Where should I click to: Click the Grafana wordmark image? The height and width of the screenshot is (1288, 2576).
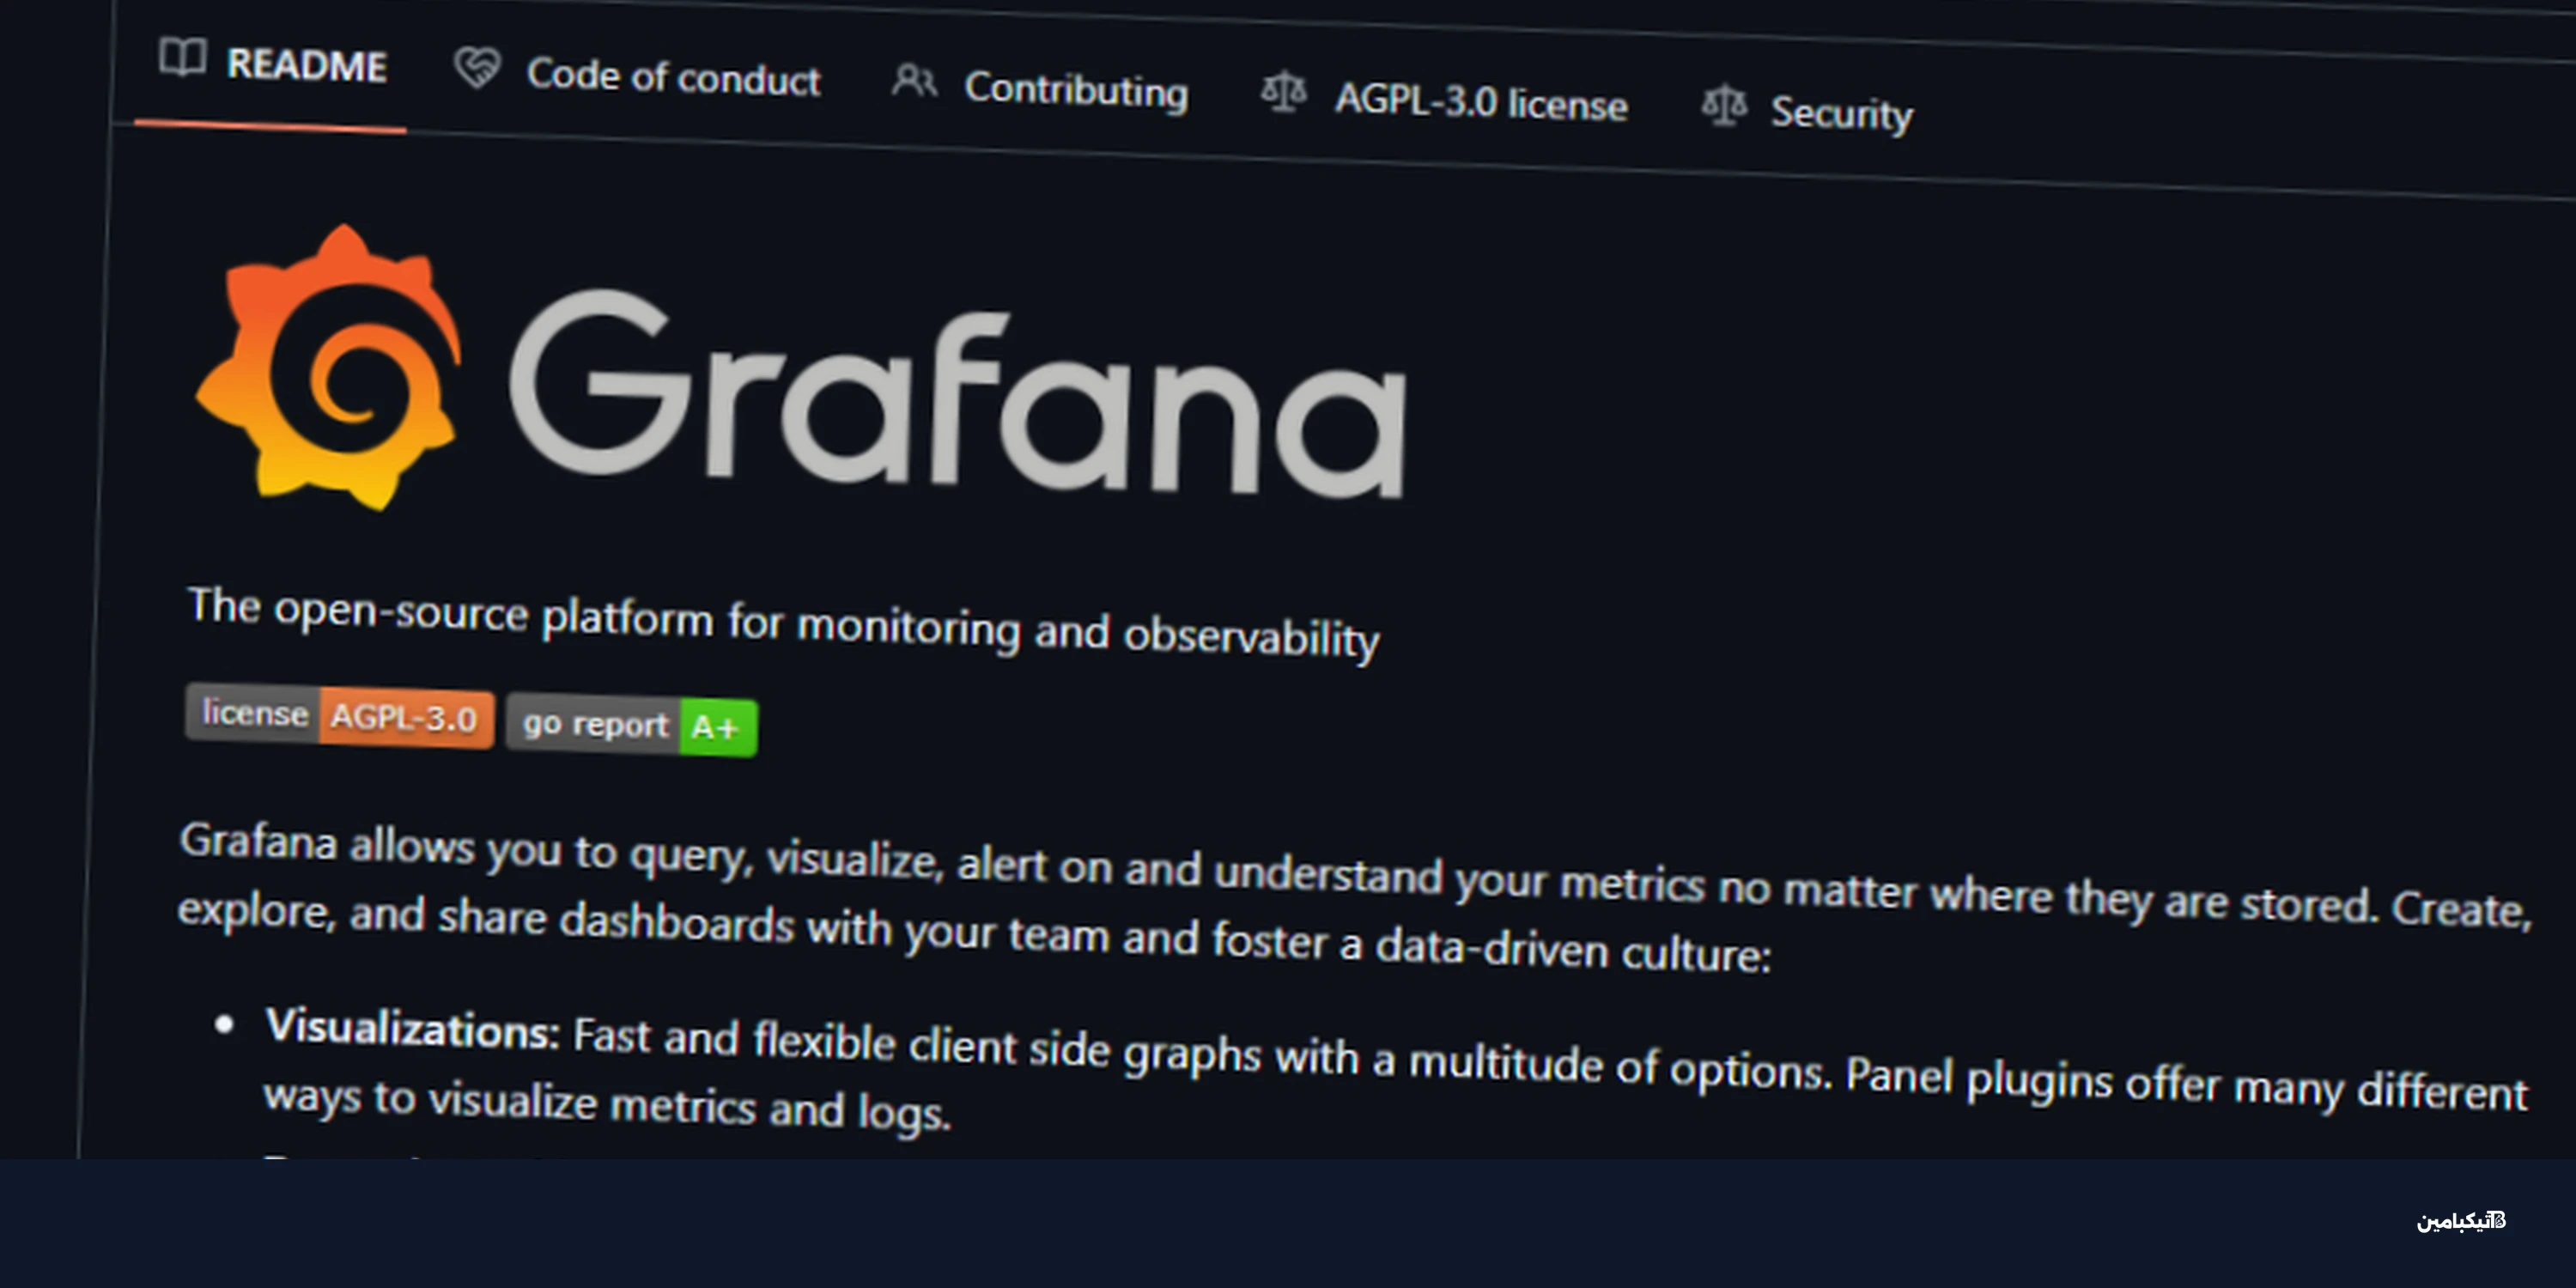point(958,394)
